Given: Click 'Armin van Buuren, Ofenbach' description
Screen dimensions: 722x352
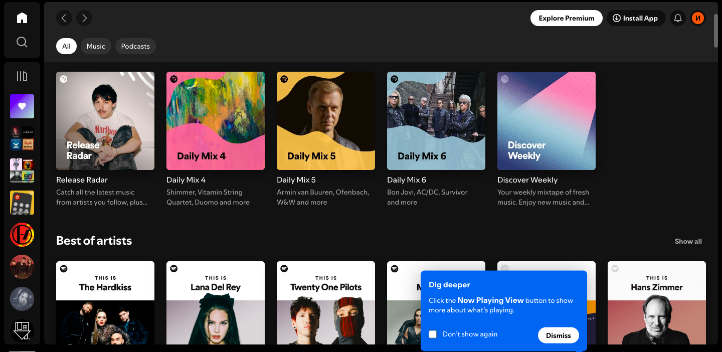Looking at the screenshot, I should (x=323, y=197).
